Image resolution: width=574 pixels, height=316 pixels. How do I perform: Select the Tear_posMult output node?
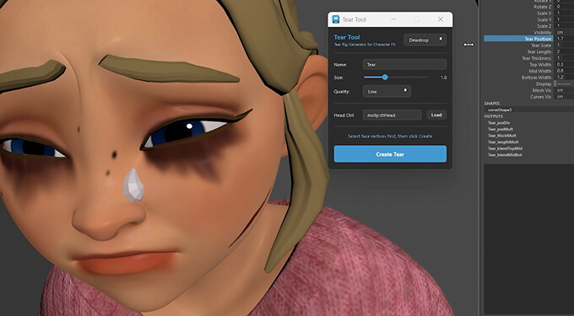tap(501, 129)
